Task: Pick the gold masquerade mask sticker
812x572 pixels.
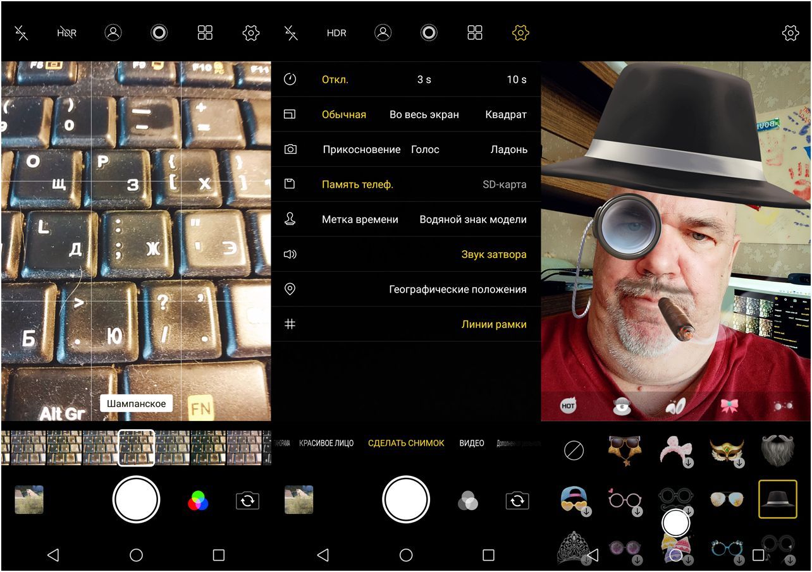Action: [x=726, y=450]
